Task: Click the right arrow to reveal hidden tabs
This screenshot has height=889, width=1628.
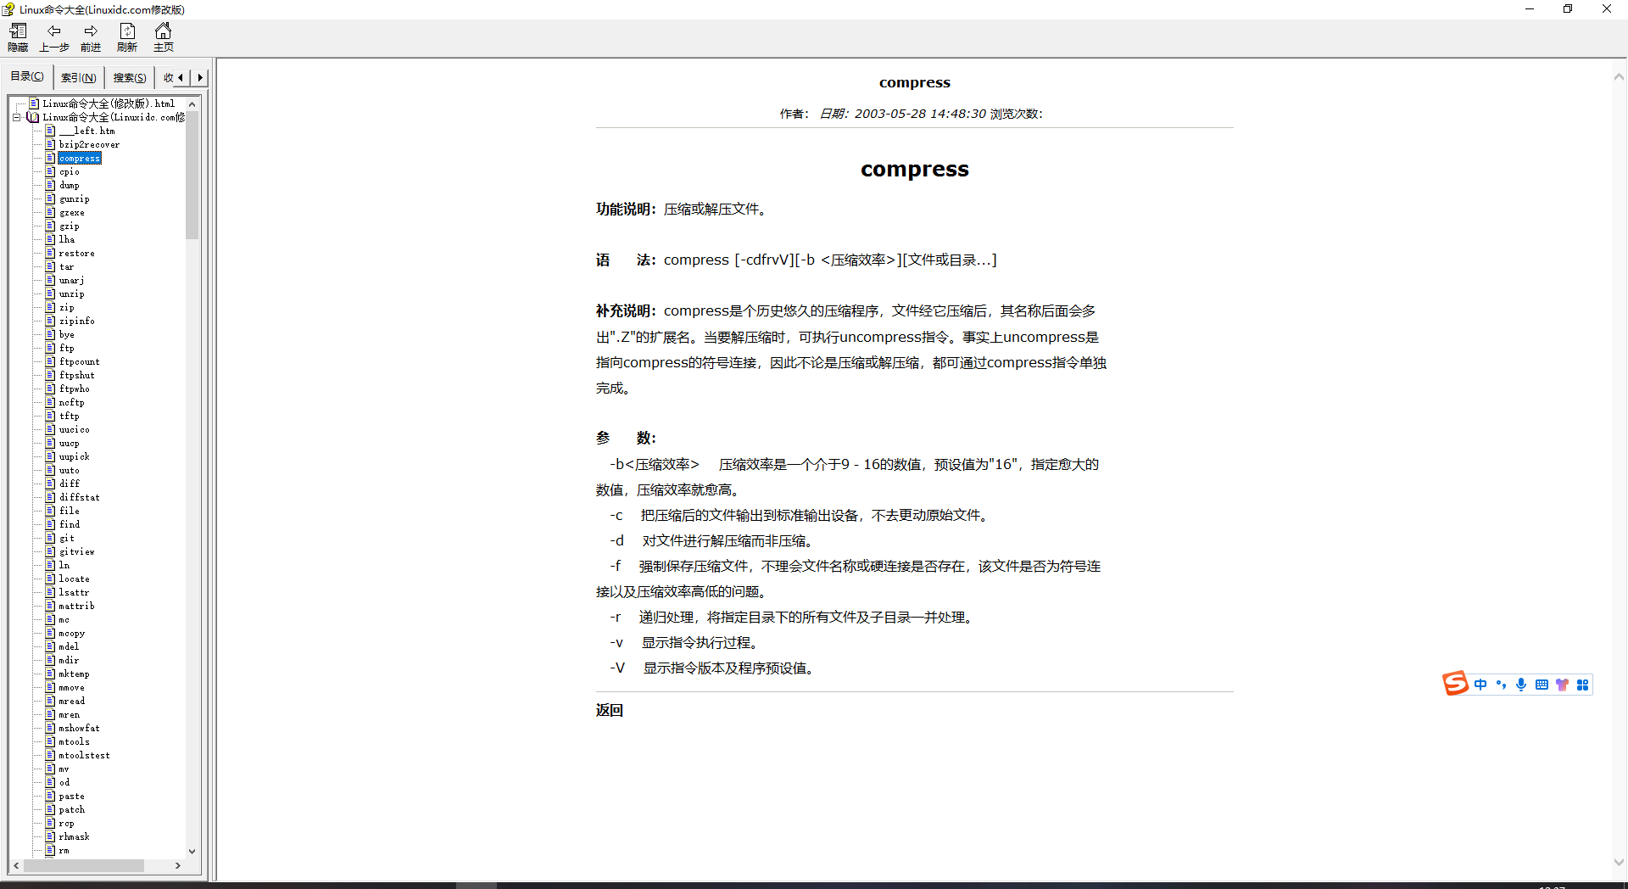Action: point(199,77)
